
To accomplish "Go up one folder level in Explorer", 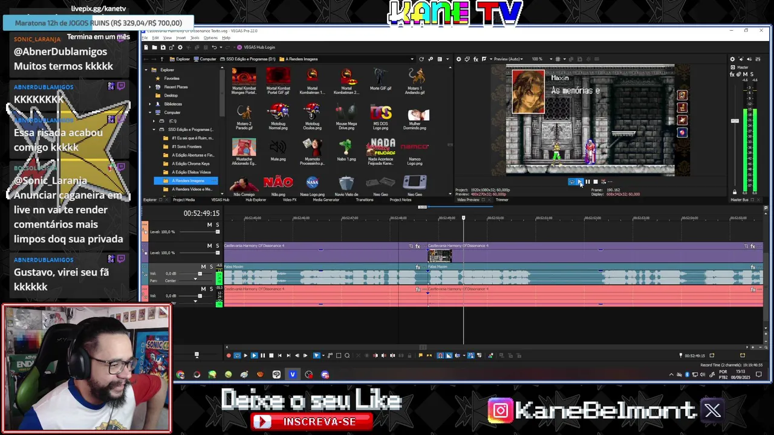I will (161, 59).
